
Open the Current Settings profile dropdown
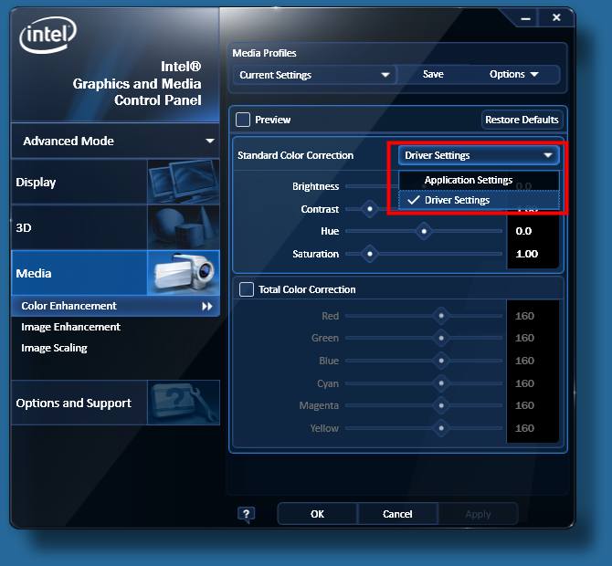click(314, 75)
